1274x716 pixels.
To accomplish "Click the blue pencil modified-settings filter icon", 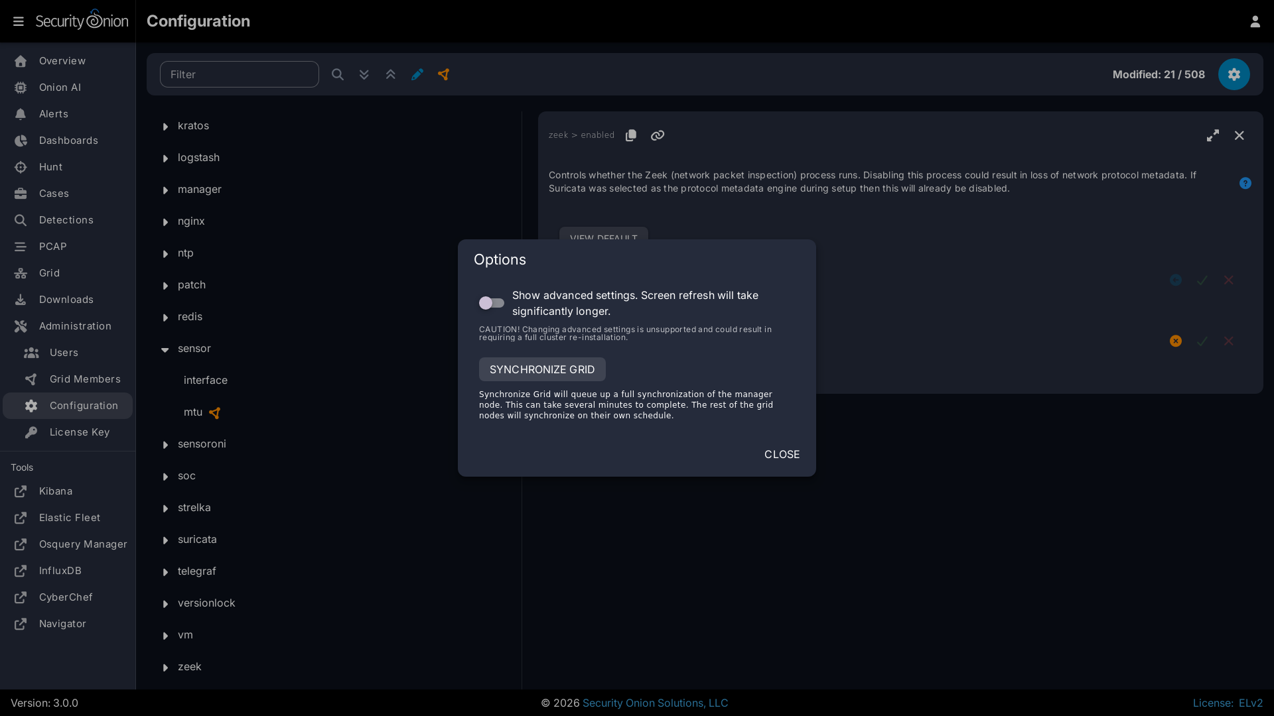I will point(417,74).
